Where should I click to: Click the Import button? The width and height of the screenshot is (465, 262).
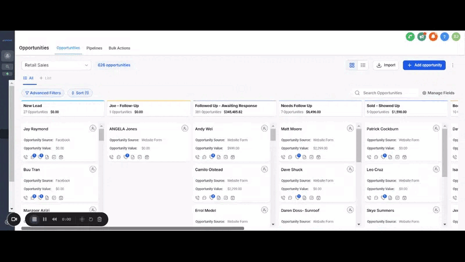386,65
